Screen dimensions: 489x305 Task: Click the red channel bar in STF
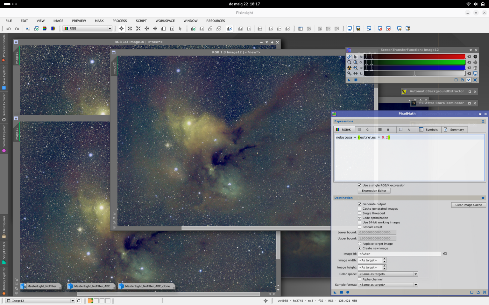(x=415, y=57)
